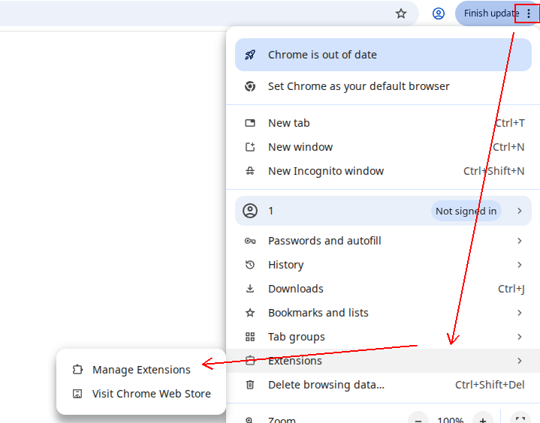Click the trash can icon
Image resolution: width=540 pixels, height=423 pixels.
(250, 385)
